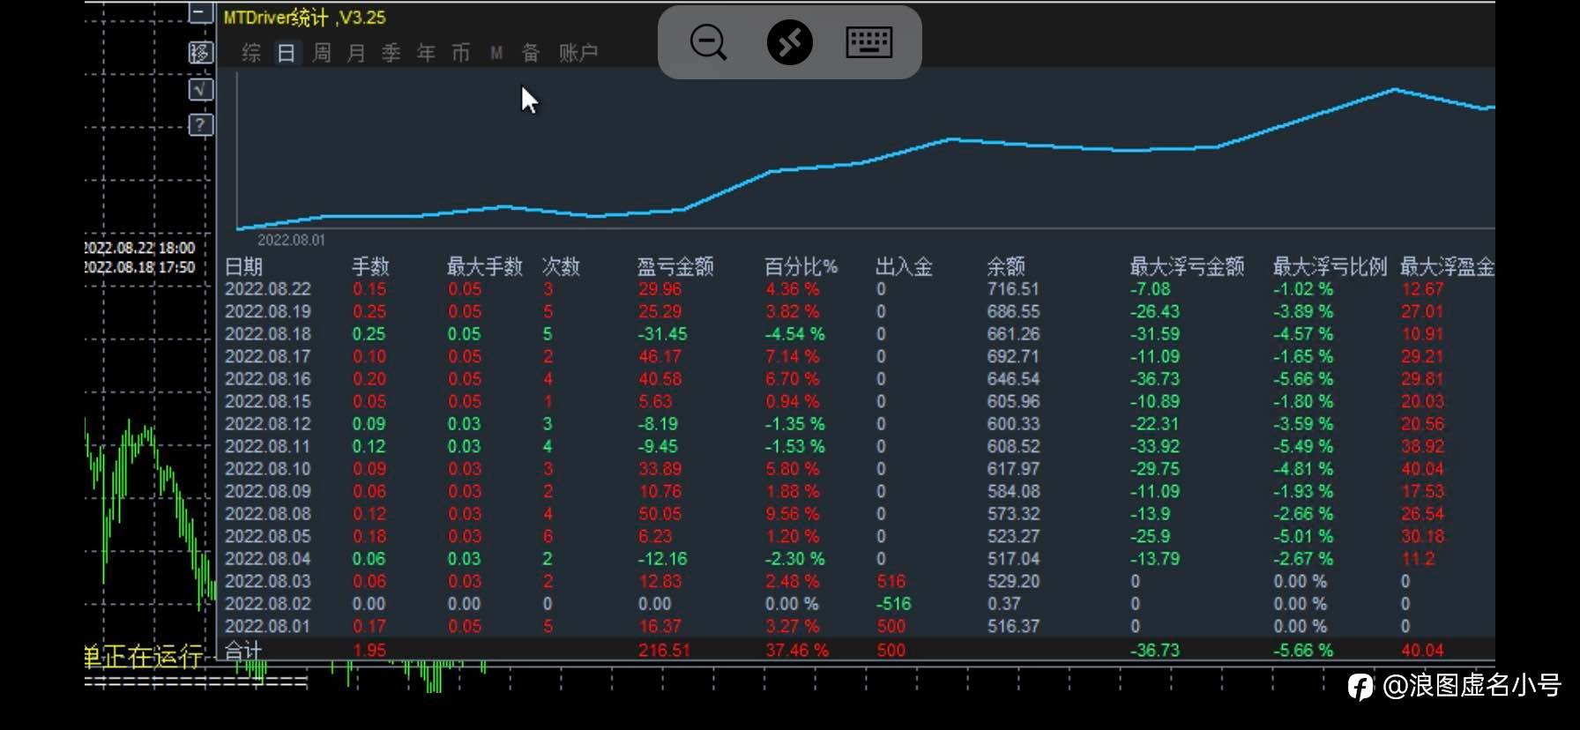Screen dimensions: 1580x730
Task: Select the 2022.08.17 date row
Action: (x=268, y=357)
